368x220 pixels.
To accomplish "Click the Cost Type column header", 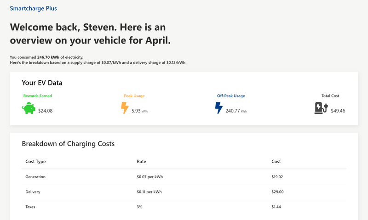I will (x=35, y=161).
